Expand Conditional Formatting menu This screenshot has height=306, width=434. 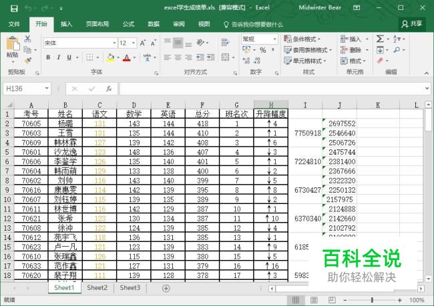point(302,39)
